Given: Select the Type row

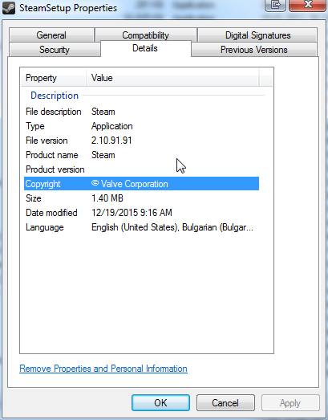Looking at the screenshot, I should click(141, 126).
